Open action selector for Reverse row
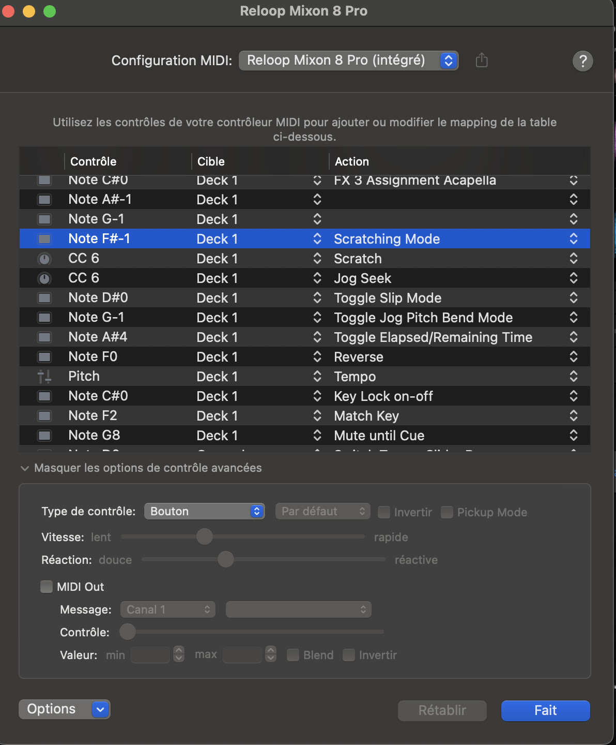Image resolution: width=616 pixels, height=745 pixels. 574,357
